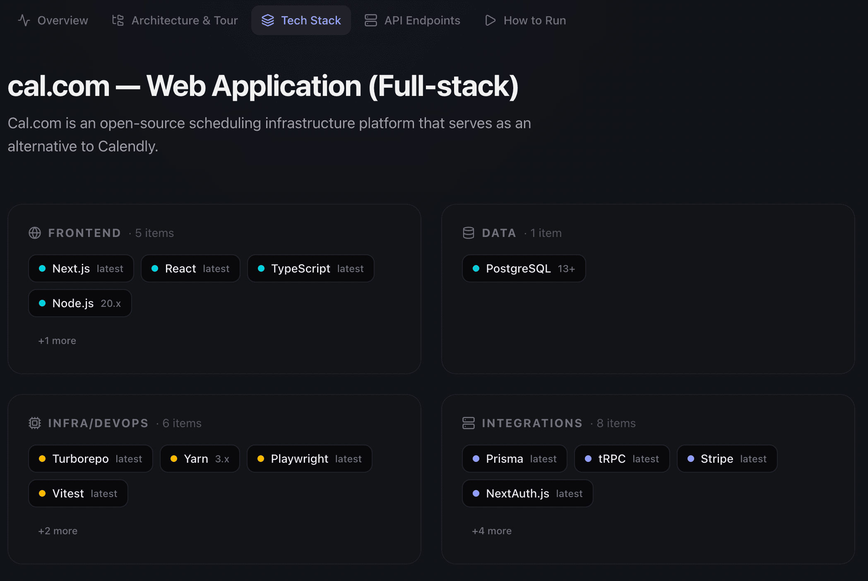The image size is (868, 581).
Task: Click the Integrations server icon
Action: pyautogui.click(x=469, y=423)
